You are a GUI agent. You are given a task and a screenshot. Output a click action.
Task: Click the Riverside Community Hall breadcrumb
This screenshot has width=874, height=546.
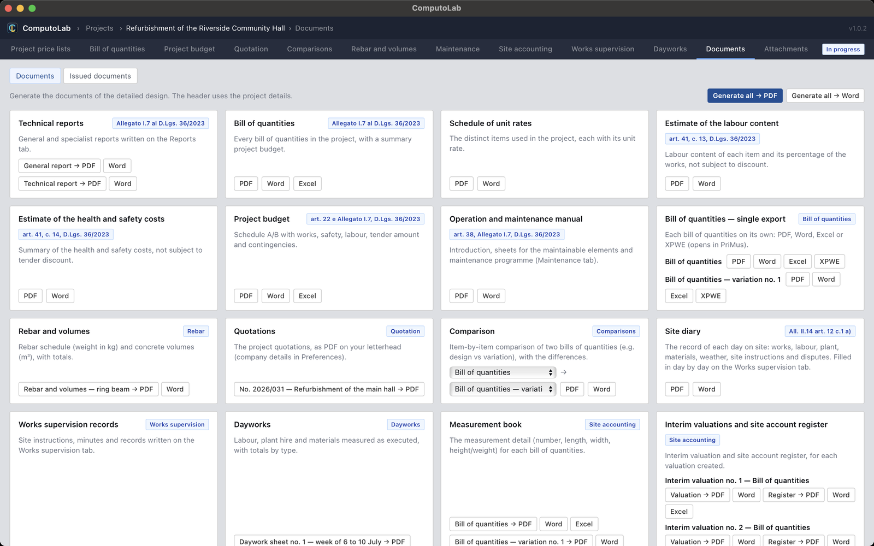205,28
